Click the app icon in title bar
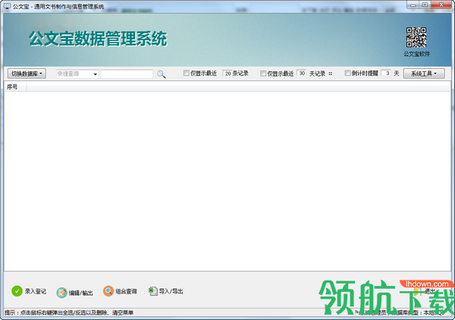This screenshot has width=455, height=320. [8, 6]
